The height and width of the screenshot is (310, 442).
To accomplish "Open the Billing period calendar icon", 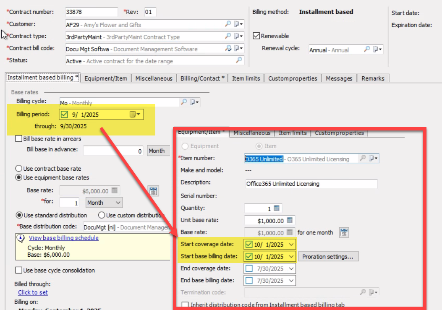I will tap(133, 114).
